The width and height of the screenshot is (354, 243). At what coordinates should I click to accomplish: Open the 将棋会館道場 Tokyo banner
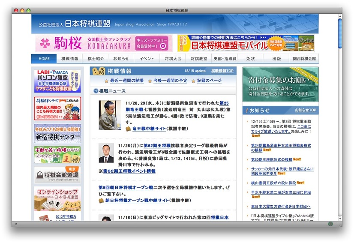(57, 175)
